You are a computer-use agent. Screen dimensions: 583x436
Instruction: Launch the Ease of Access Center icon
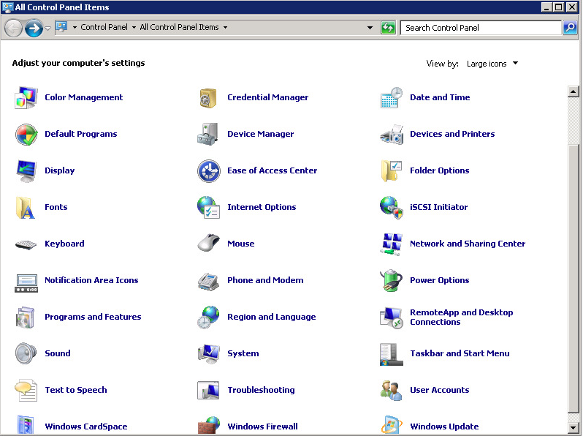click(208, 170)
